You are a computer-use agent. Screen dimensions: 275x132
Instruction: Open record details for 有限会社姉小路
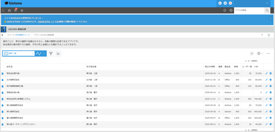click(x=3, y=92)
